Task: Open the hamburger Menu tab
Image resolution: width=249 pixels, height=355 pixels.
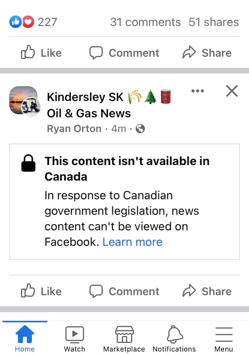Action: 224,339
